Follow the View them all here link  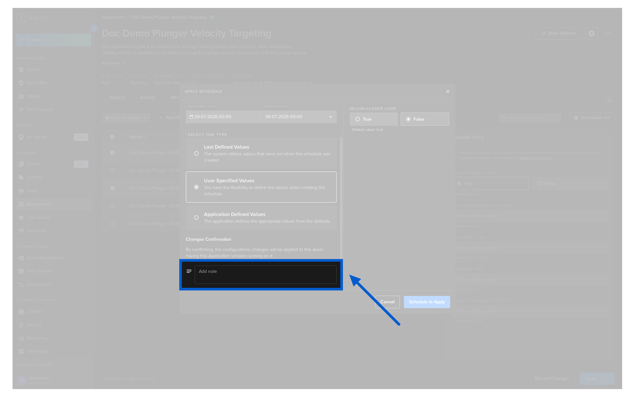536,158
